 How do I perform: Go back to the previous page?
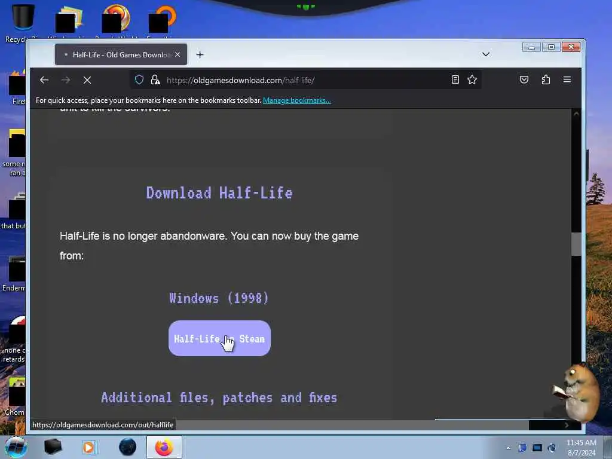tap(44, 80)
